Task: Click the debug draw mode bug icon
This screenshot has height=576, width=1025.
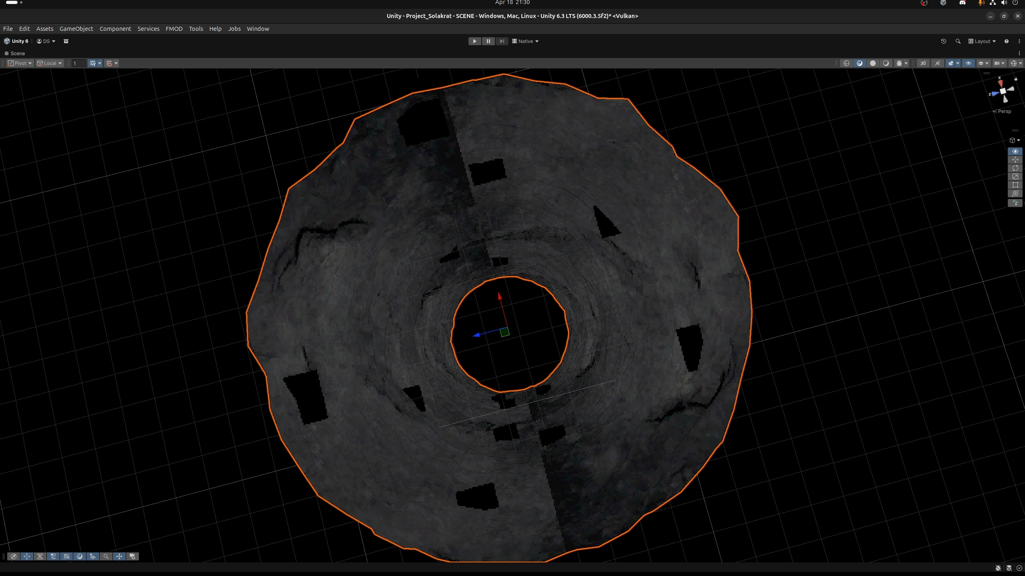Action: (x=899, y=63)
